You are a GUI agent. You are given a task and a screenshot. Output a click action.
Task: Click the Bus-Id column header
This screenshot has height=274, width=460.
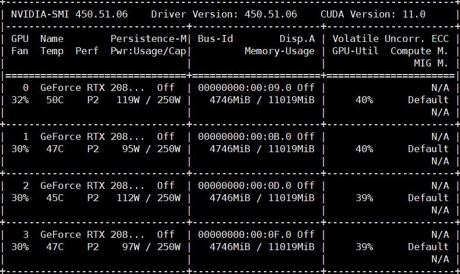click(215, 38)
